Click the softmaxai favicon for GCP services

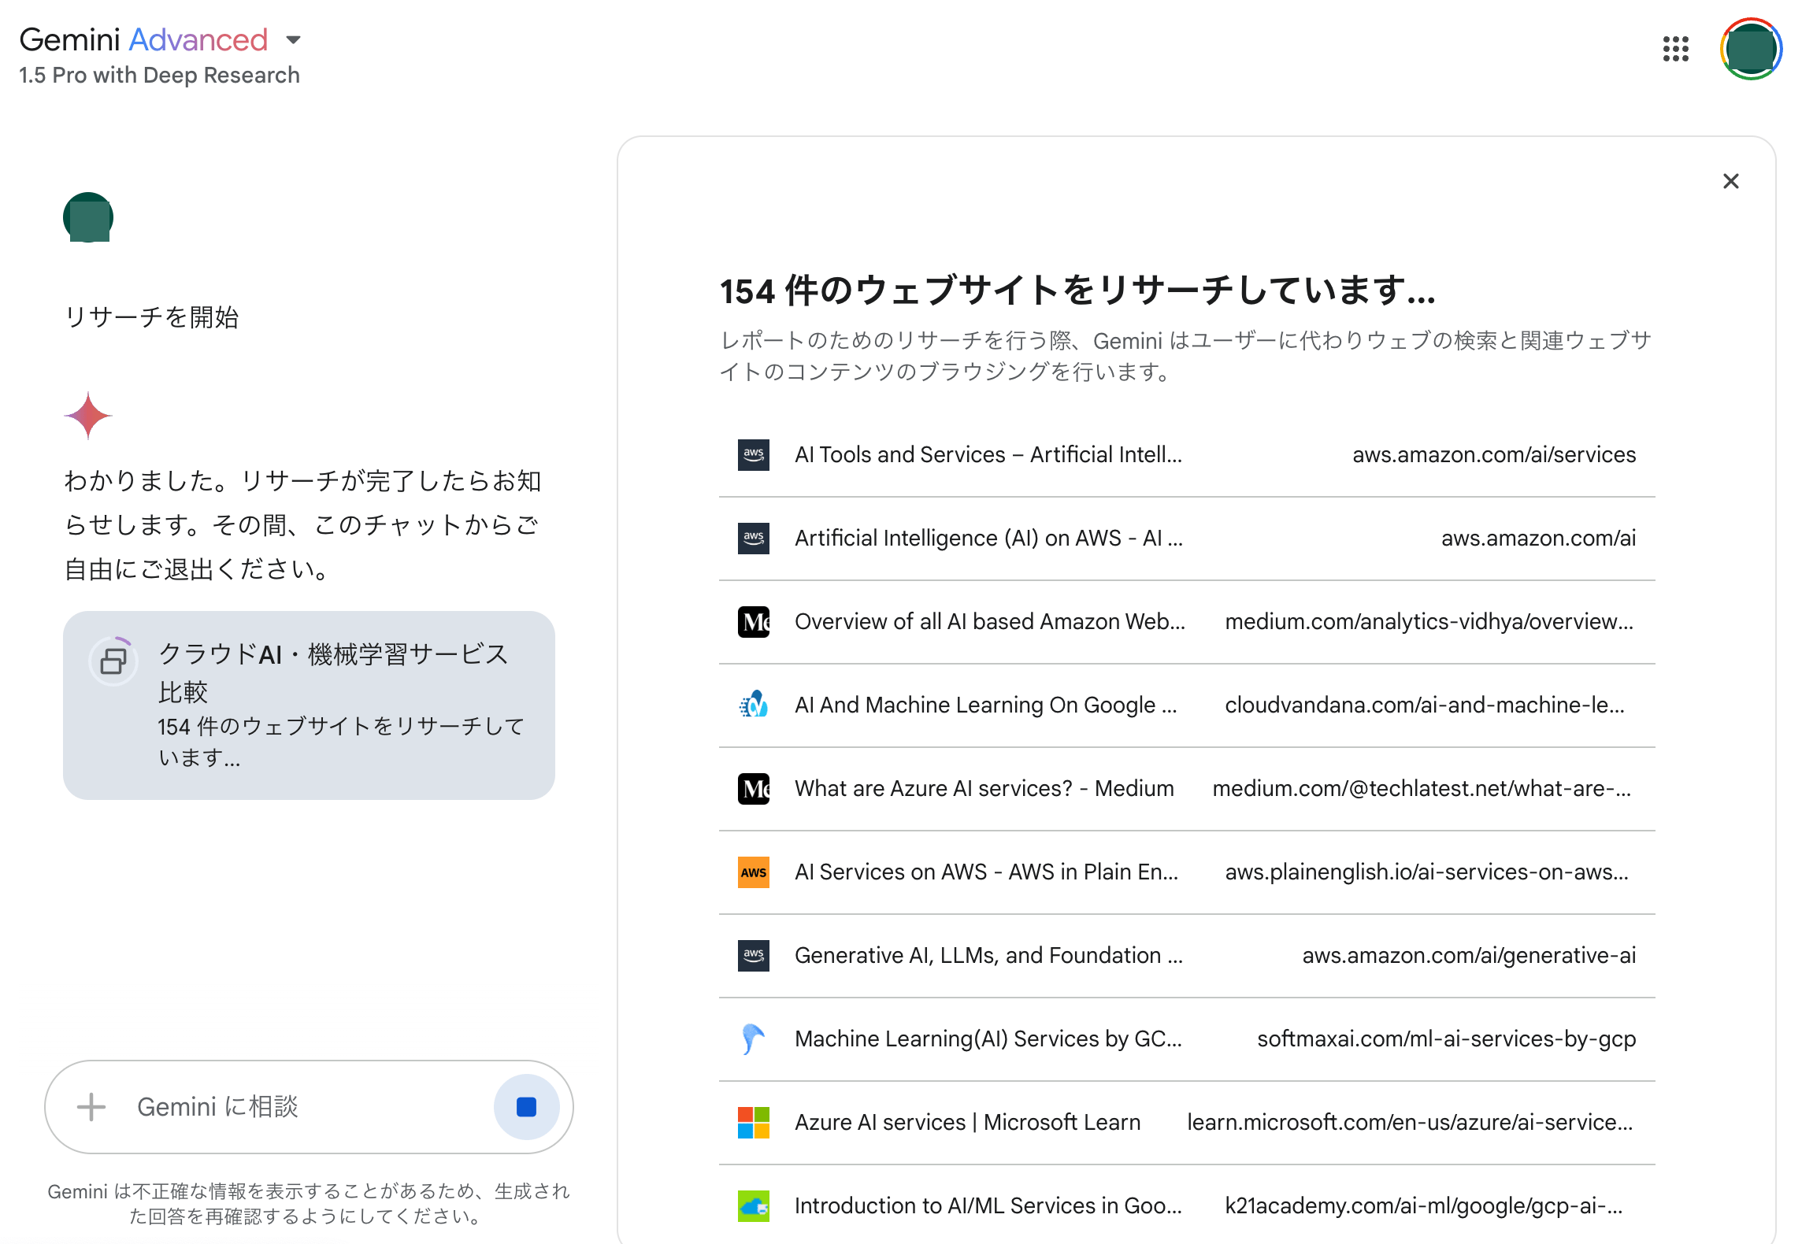[753, 1039]
